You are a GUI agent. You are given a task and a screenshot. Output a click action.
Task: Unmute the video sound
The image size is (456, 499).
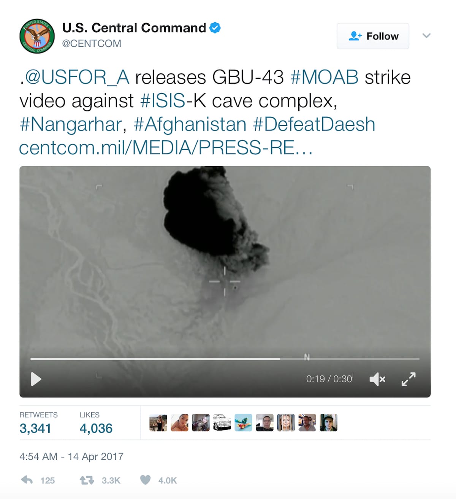pyautogui.click(x=377, y=379)
